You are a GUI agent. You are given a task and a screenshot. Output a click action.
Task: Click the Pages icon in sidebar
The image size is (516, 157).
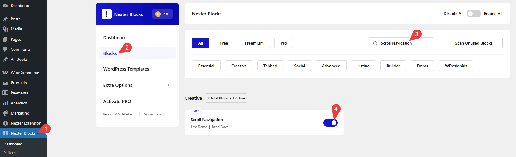5,39
